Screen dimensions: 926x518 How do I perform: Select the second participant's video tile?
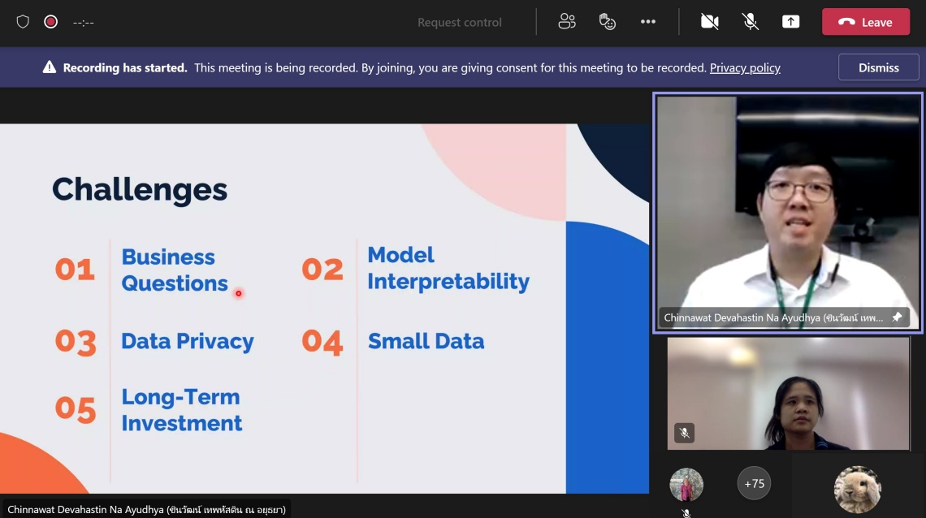tap(788, 394)
